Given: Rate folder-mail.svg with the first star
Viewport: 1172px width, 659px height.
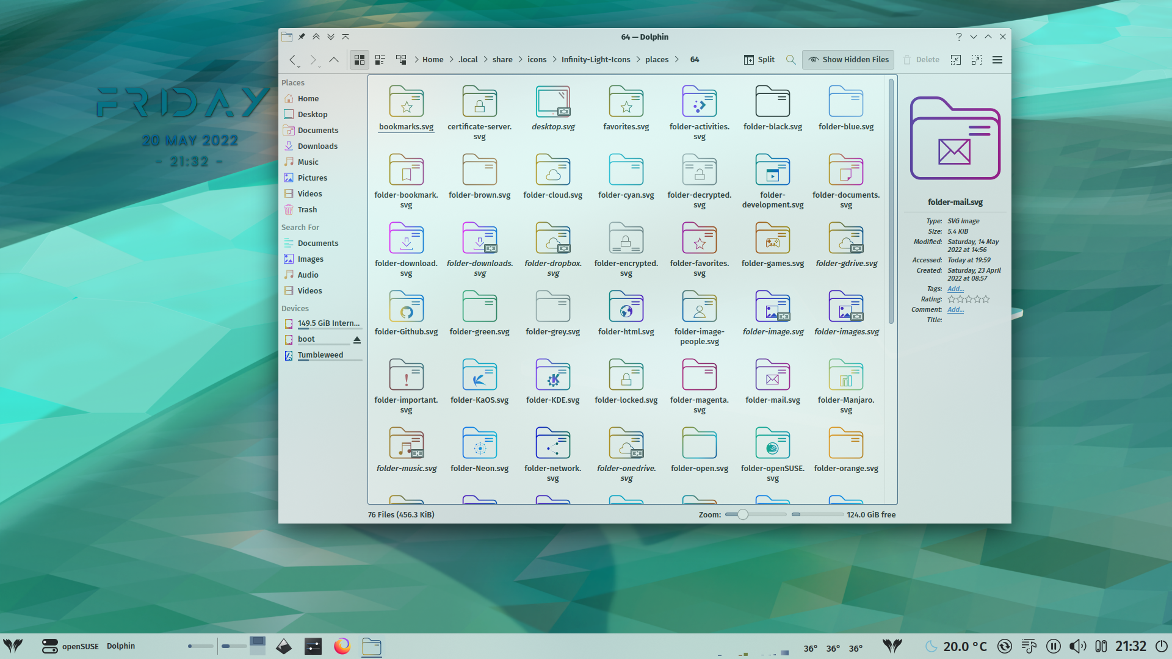Looking at the screenshot, I should click(x=950, y=299).
